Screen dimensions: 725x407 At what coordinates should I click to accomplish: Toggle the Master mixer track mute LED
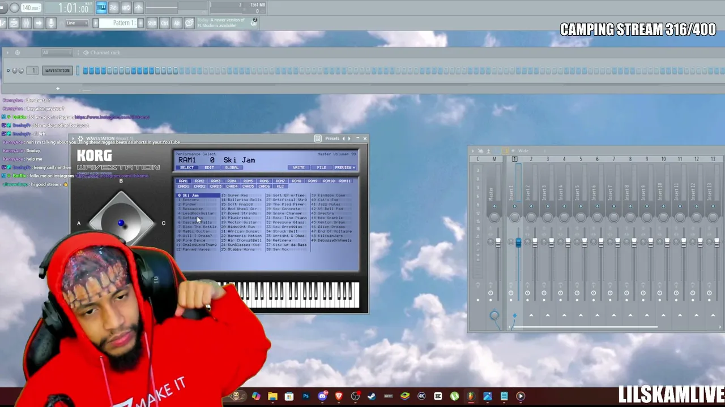tap(494, 206)
